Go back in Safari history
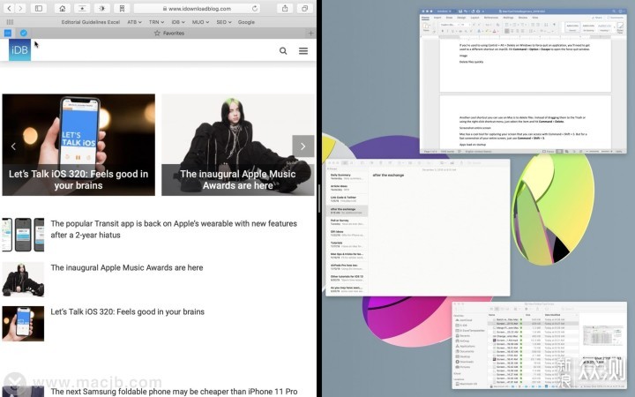This screenshot has width=635, height=397. 10,8
